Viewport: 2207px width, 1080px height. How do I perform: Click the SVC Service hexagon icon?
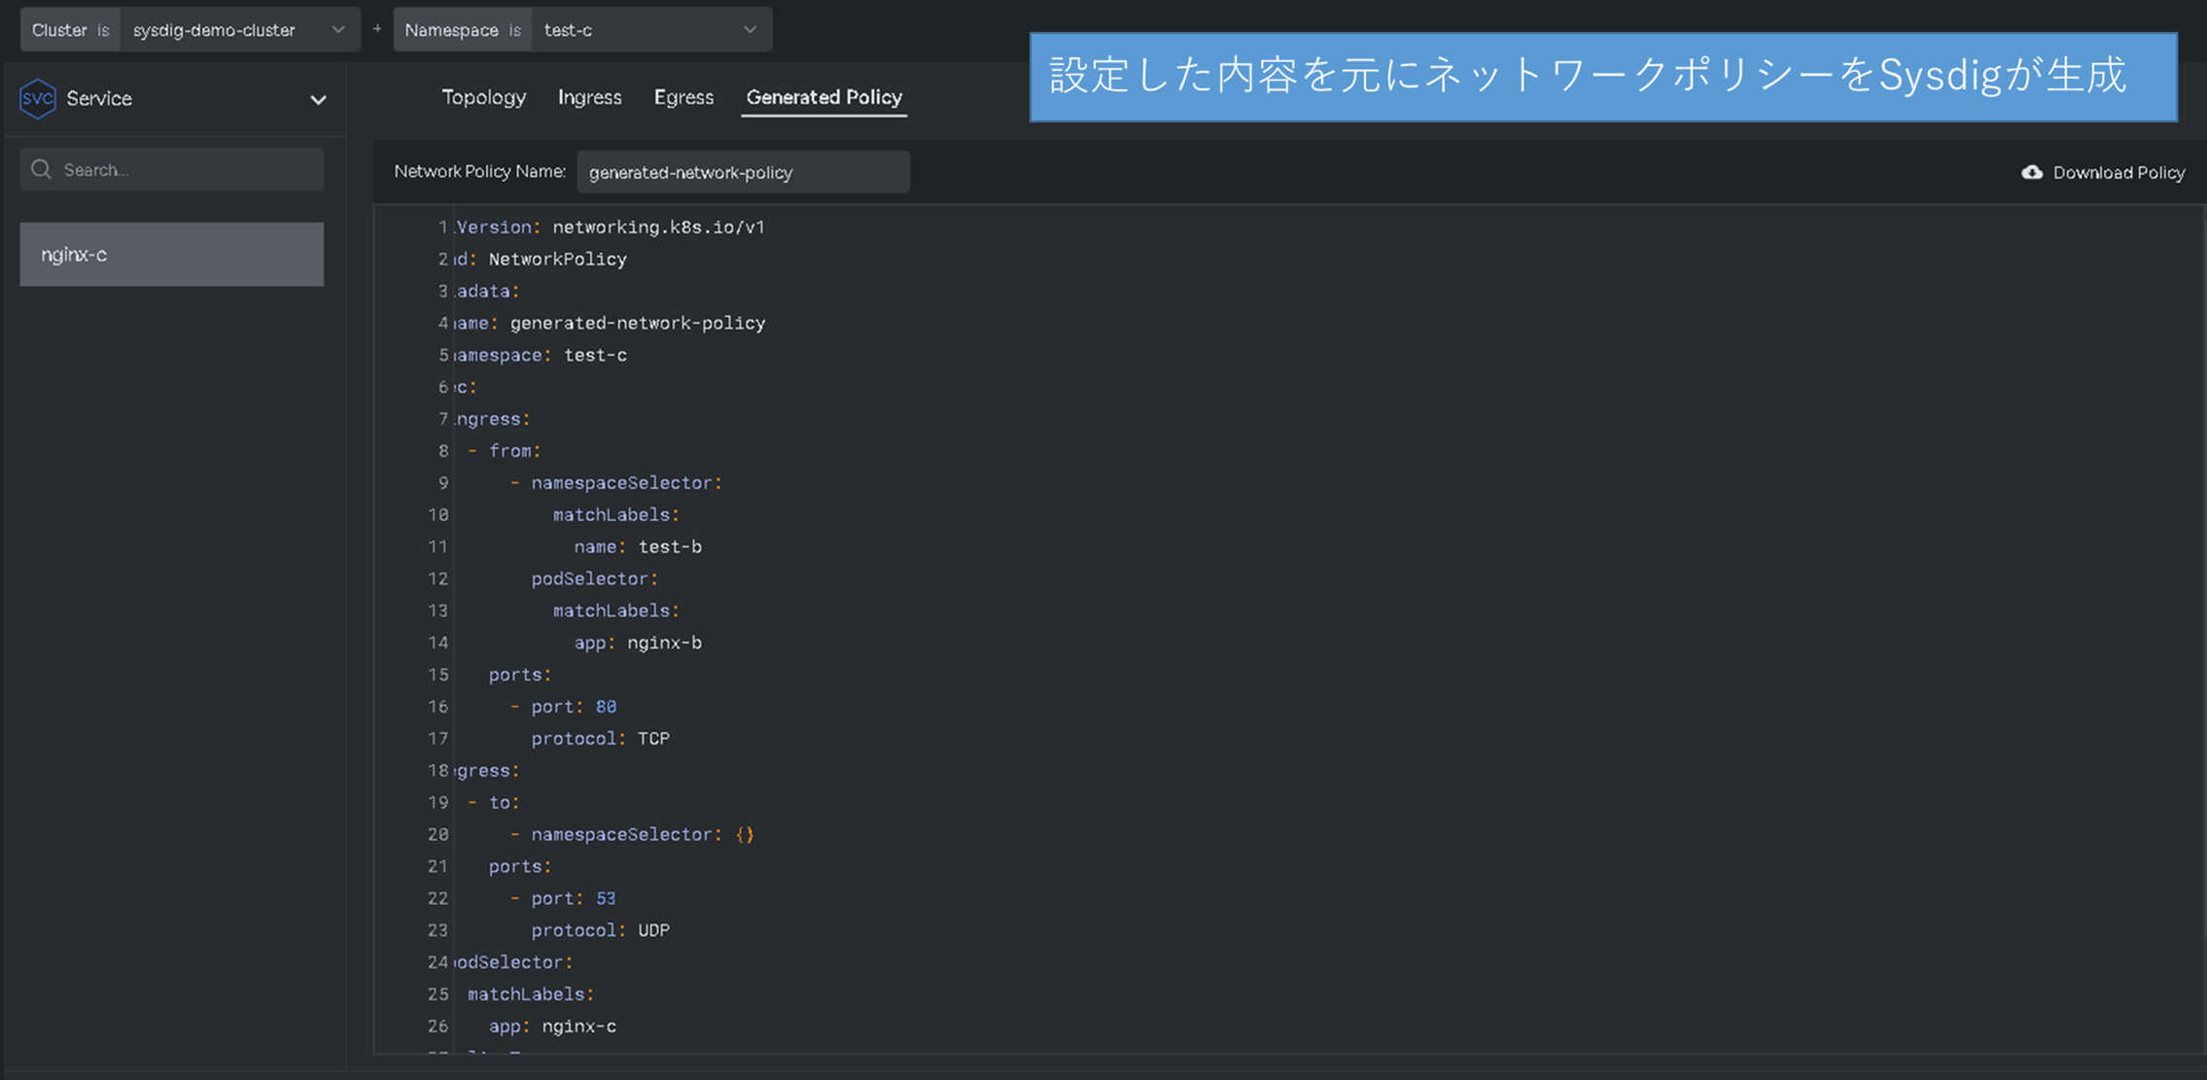click(38, 98)
